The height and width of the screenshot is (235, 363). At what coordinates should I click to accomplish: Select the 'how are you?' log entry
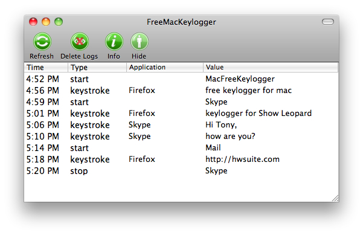pos(181,137)
